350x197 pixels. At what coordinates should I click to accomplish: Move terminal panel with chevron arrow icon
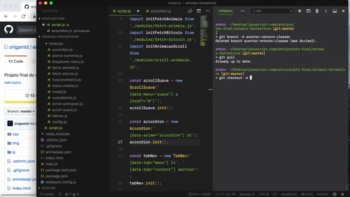(326, 11)
